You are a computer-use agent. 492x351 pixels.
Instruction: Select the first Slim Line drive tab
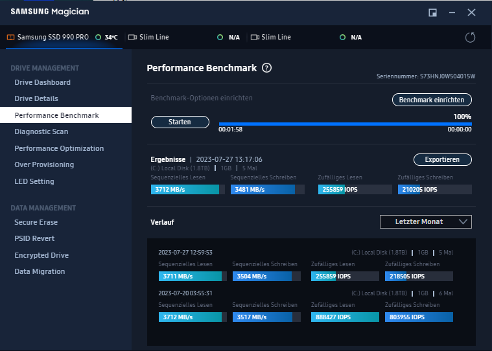[185, 38]
